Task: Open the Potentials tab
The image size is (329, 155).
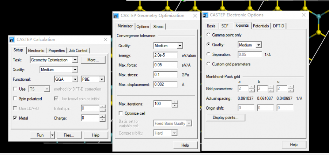Action: [261, 26]
